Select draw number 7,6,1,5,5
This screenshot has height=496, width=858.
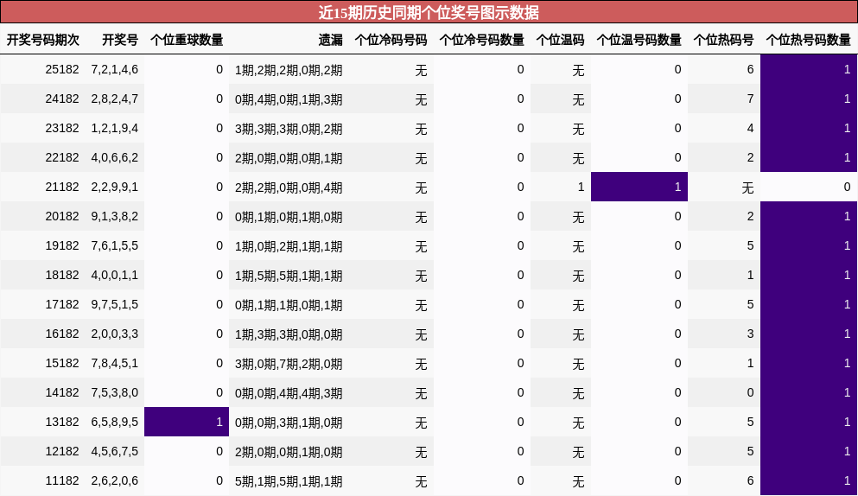click(x=114, y=245)
